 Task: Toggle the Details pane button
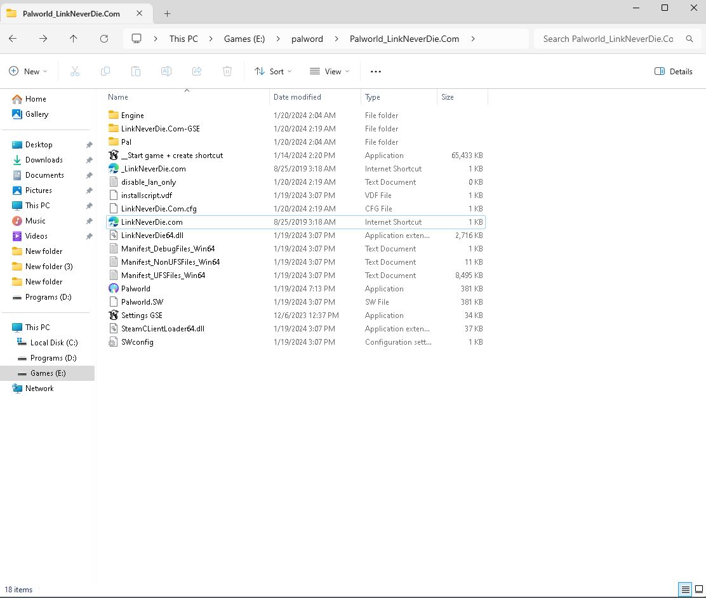tap(674, 72)
